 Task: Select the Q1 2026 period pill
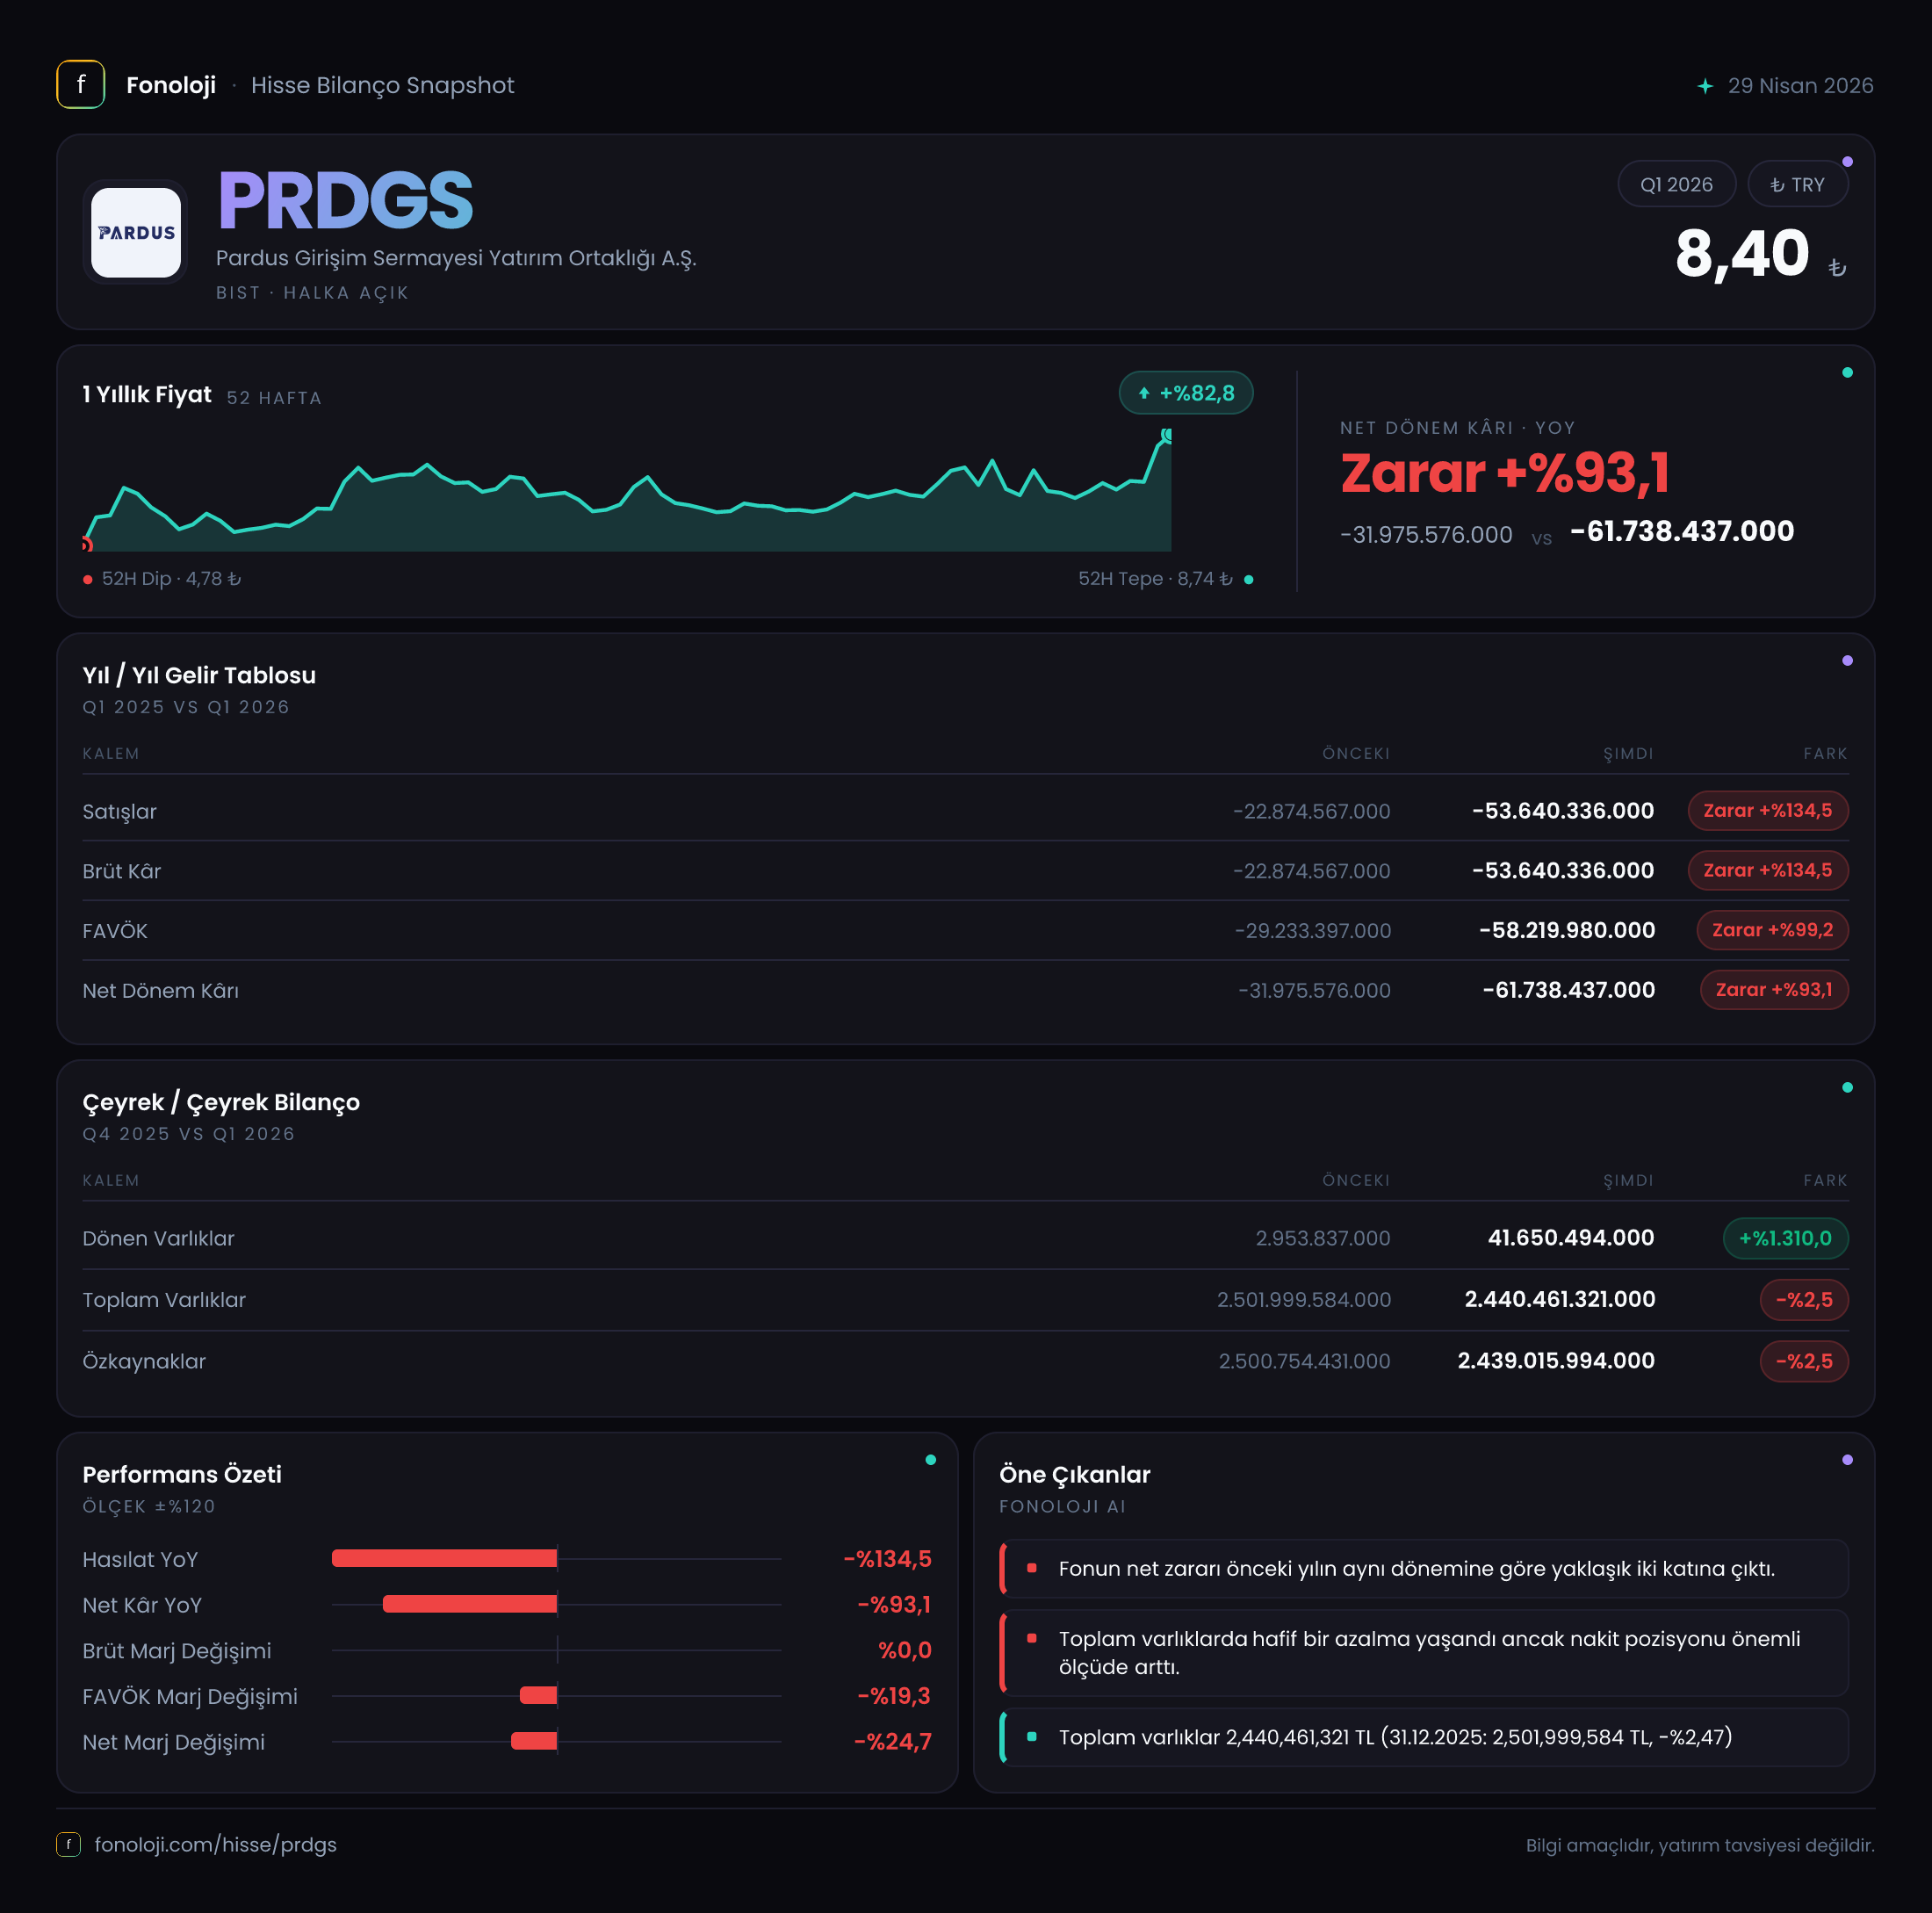coord(1676,184)
